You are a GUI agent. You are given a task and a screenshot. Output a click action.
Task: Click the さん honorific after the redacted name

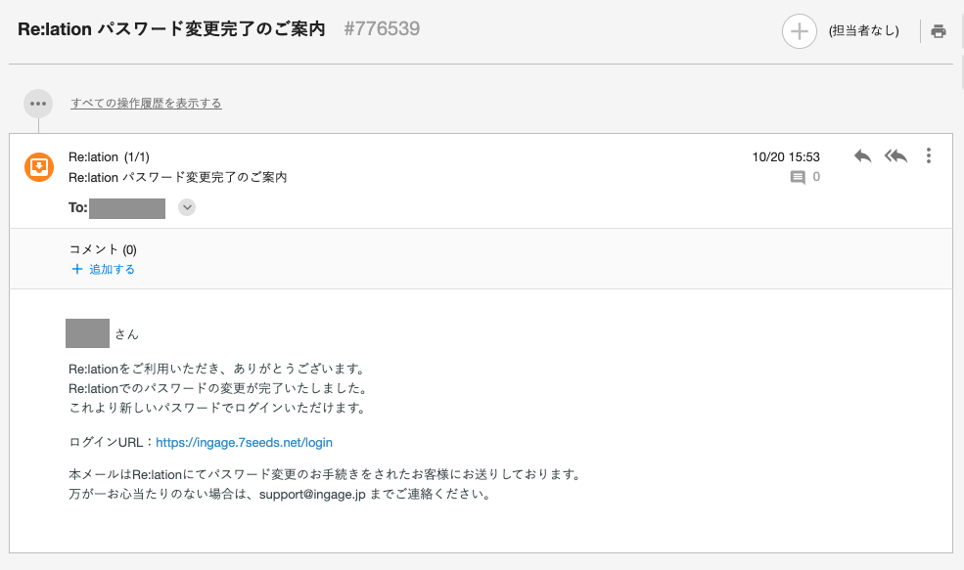126,334
